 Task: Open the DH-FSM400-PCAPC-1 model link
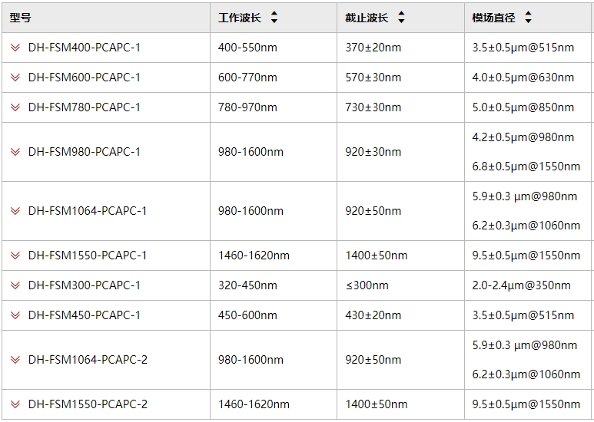(x=84, y=48)
